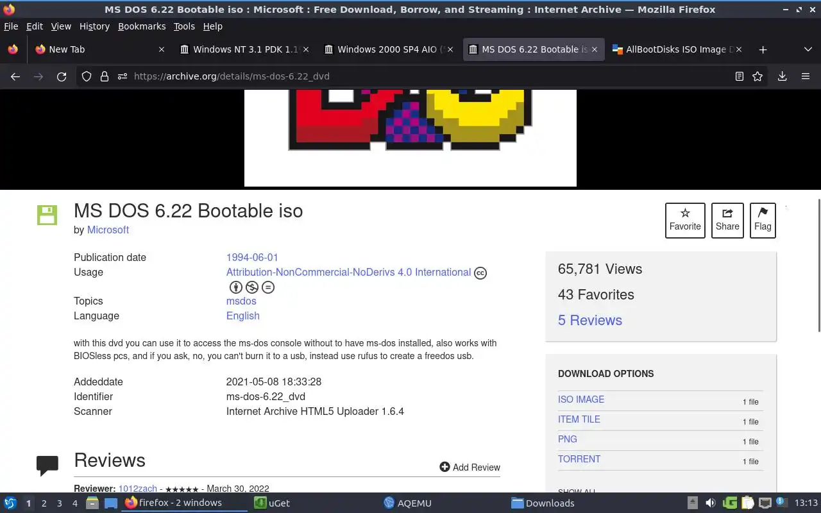Open site permissions icon in the address bar
Viewport: 821px width, 513px height.
click(x=123, y=76)
